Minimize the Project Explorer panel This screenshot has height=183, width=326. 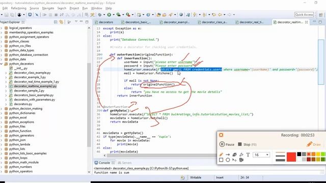81,22
